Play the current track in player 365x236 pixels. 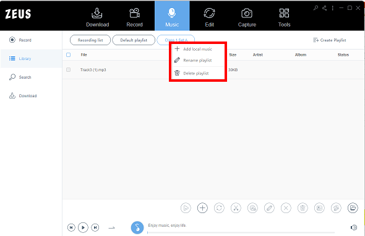click(x=83, y=227)
